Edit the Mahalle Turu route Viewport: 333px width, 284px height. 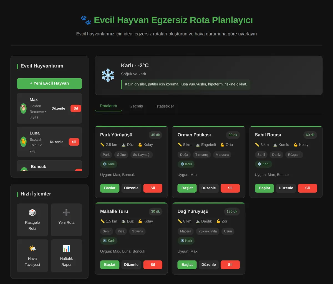pyautogui.click(x=131, y=265)
